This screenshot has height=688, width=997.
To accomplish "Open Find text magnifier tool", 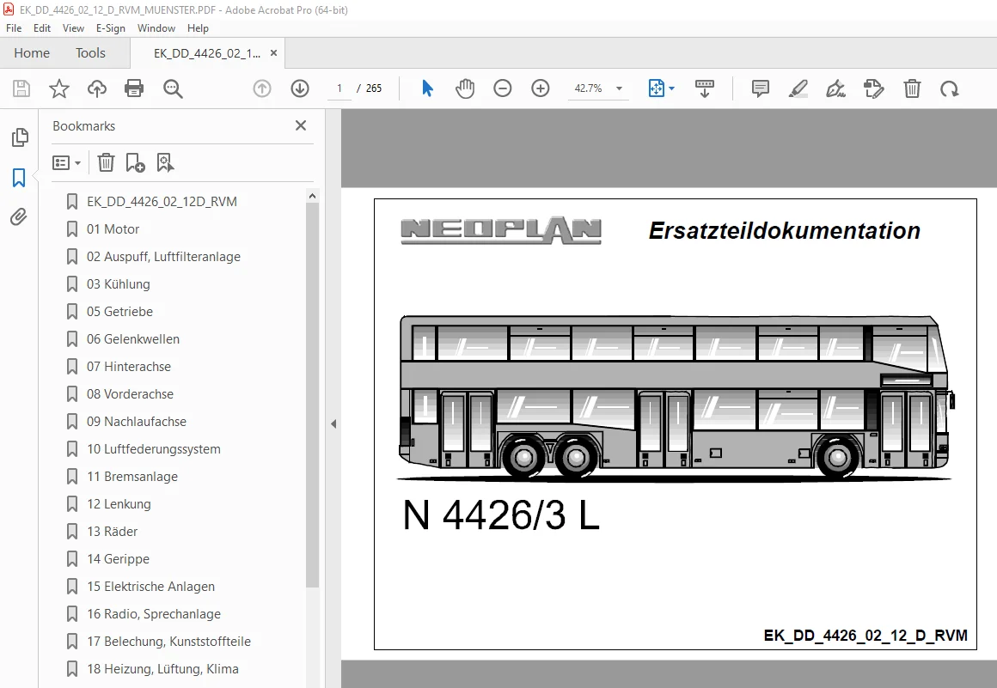I will click(172, 88).
